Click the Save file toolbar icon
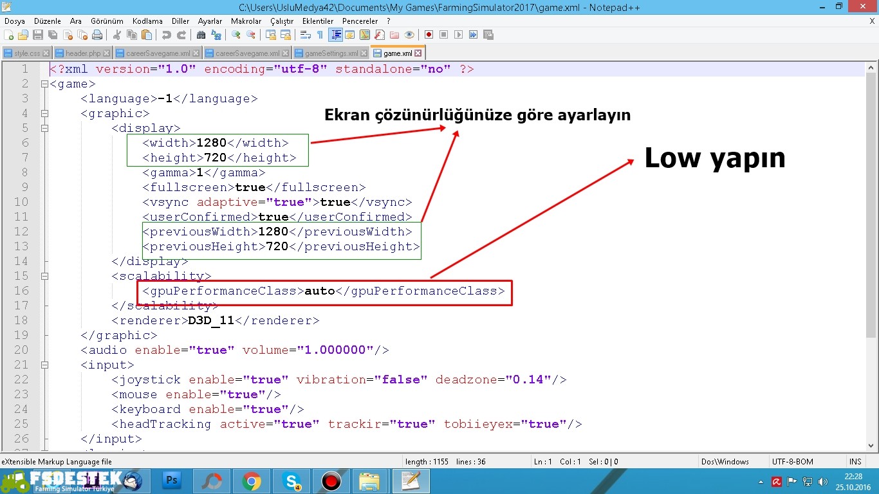The image size is (879, 494). click(x=38, y=35)
